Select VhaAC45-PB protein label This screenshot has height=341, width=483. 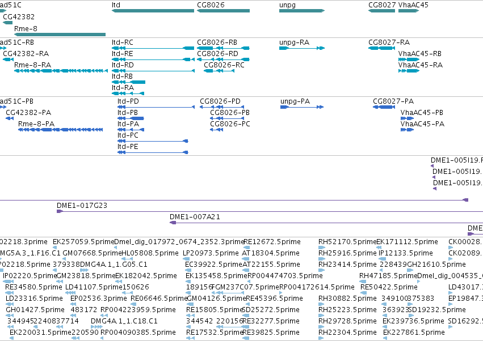pos(422,113)
